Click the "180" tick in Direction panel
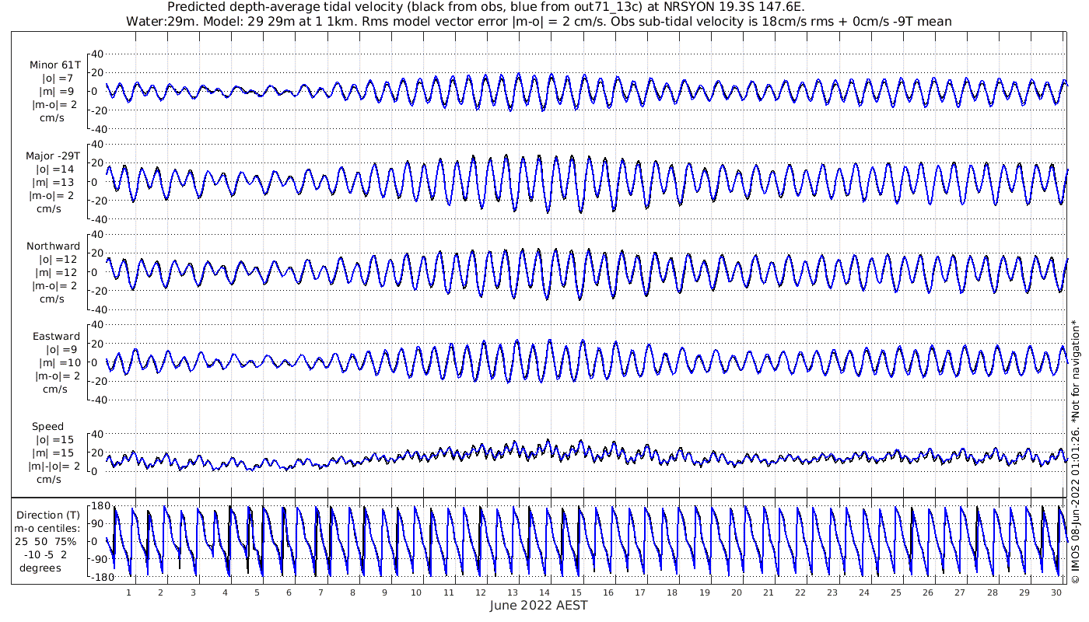The width and height of the screenshot is (1089, 622). (100, 506)
